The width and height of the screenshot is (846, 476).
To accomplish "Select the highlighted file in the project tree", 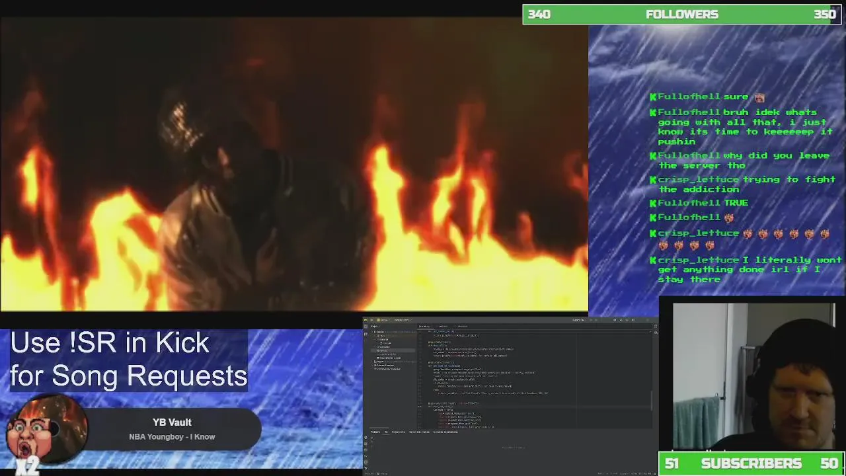I will (x=393, y=350).
